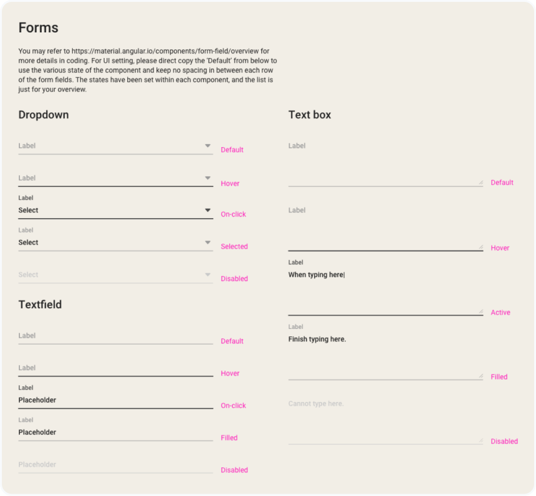The width and height of the screenshot is (536, 496).
Task: Click the resize handle of the Default text box
Action: (x=480, y=183)
